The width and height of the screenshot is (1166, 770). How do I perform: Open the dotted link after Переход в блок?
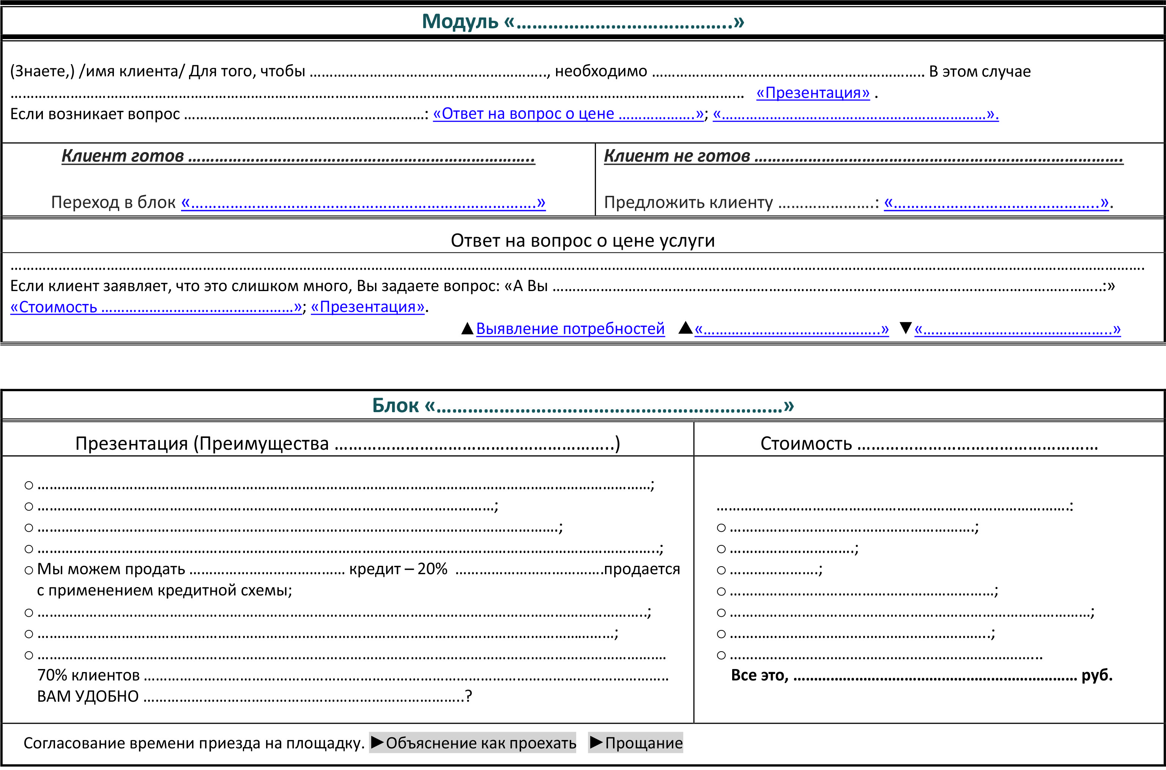pos(363,202)
